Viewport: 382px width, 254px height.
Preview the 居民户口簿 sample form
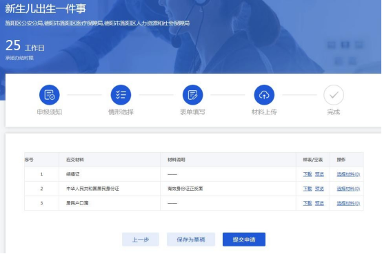tap(319, 203)
